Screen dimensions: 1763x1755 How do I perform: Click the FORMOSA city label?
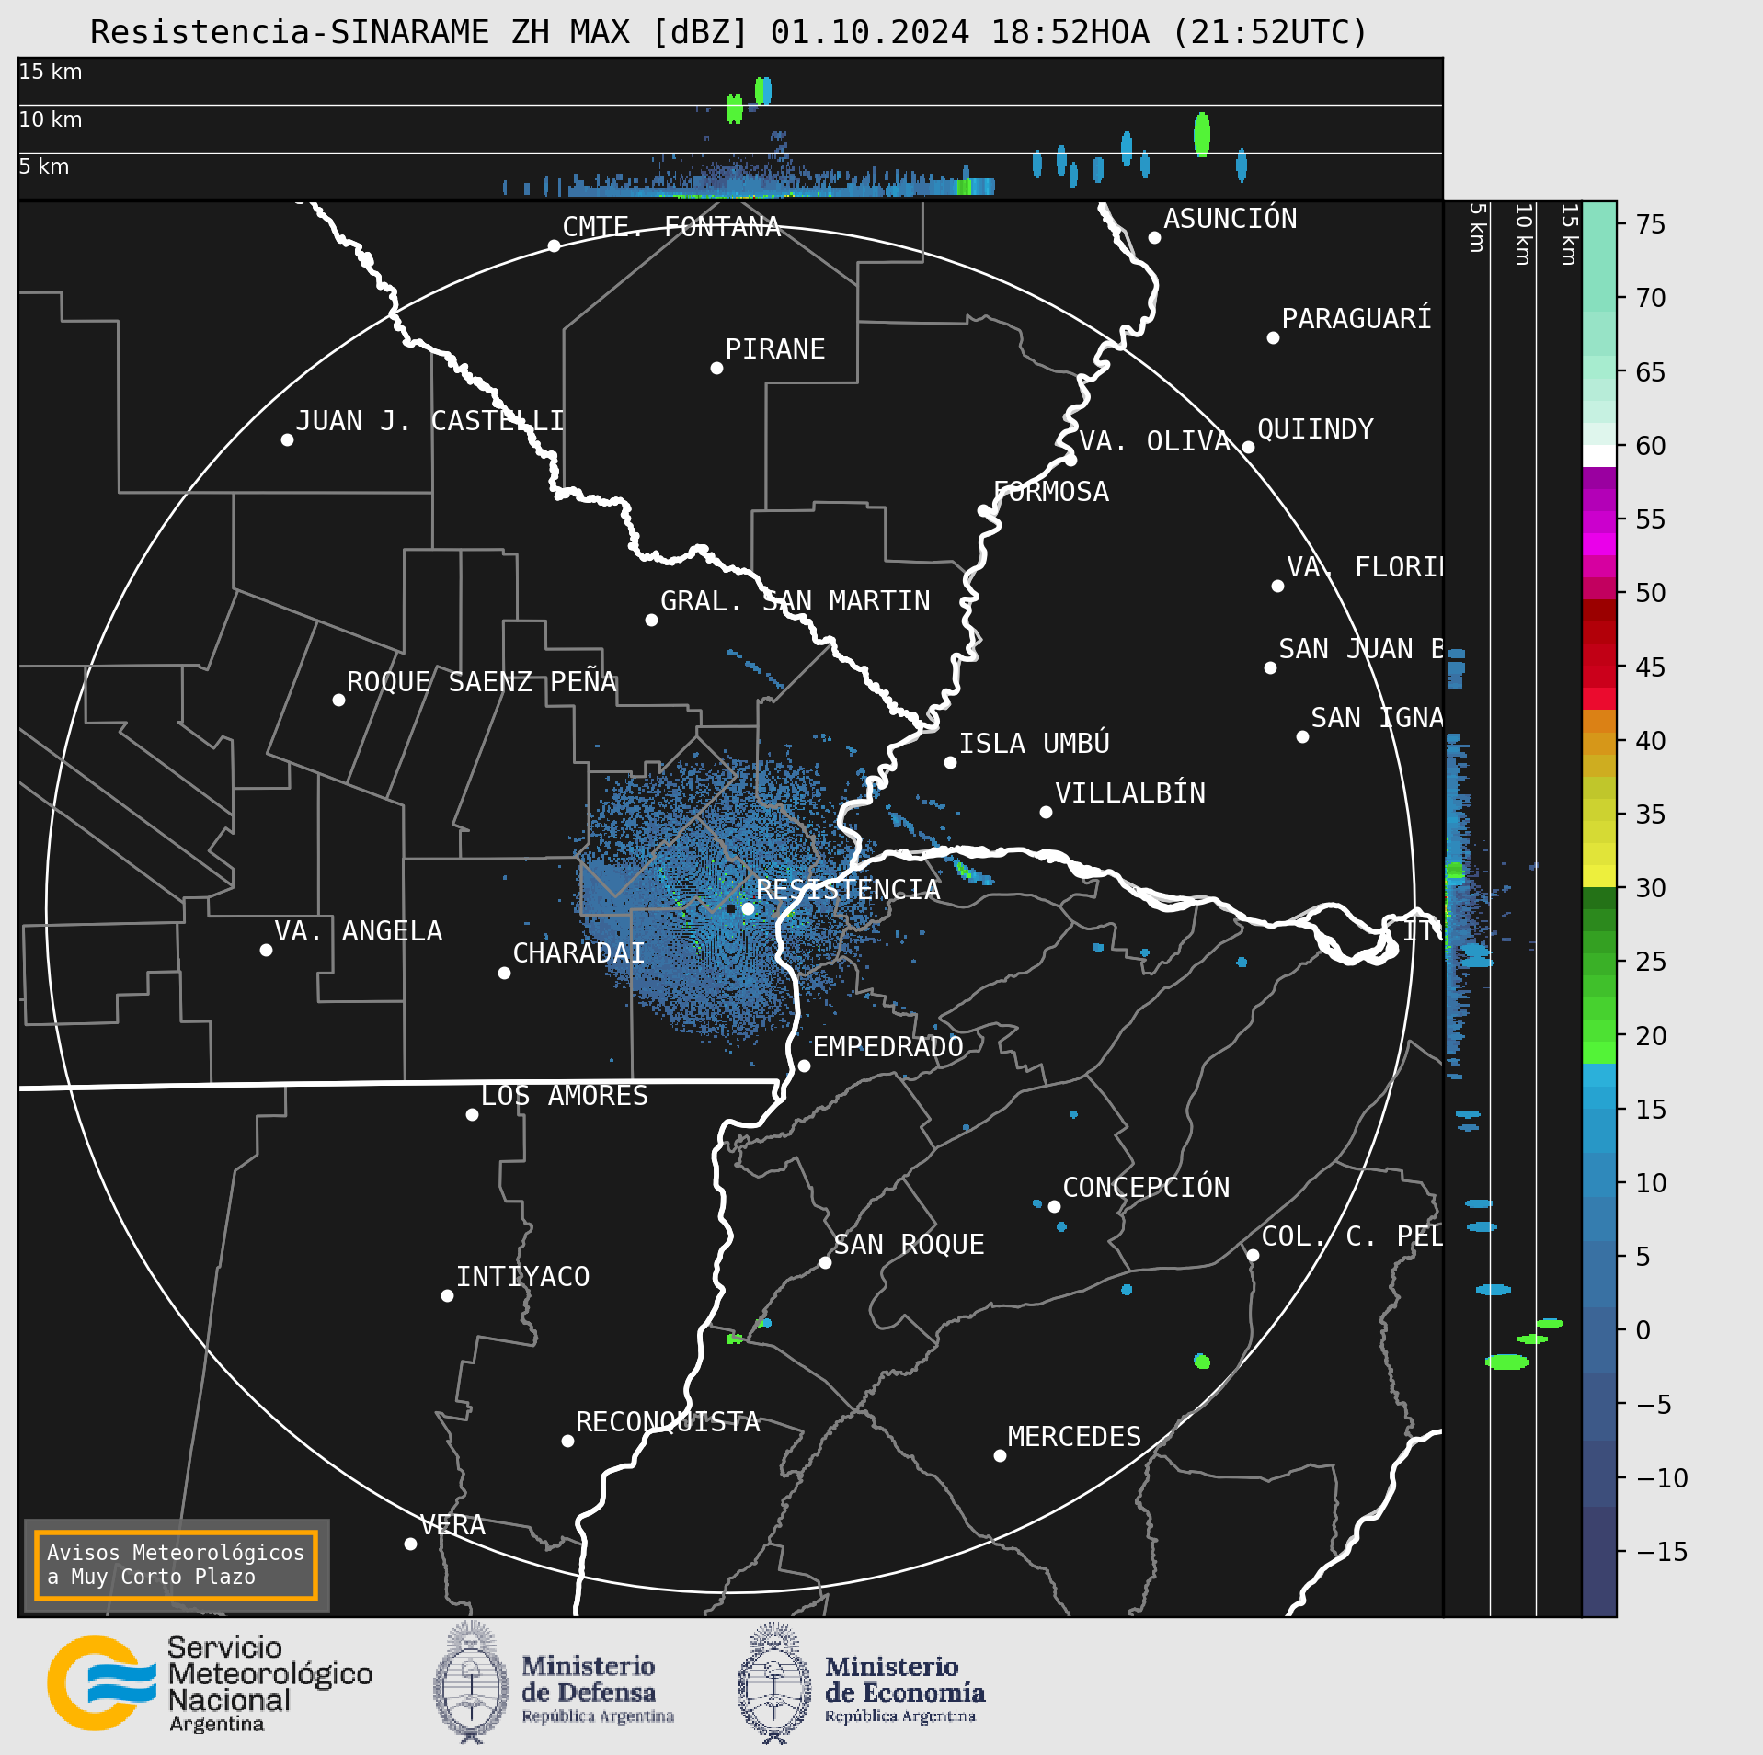[1051, 492]
